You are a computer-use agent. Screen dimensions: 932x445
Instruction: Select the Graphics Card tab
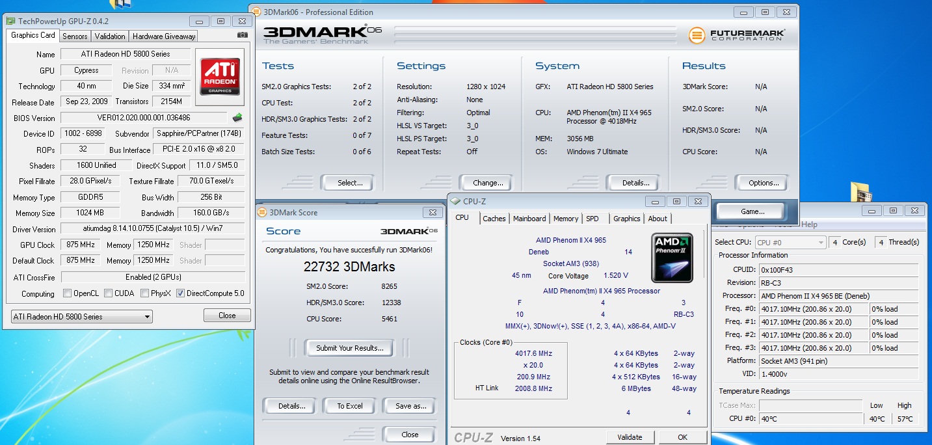pyautogui.click(x=33, y=35)
